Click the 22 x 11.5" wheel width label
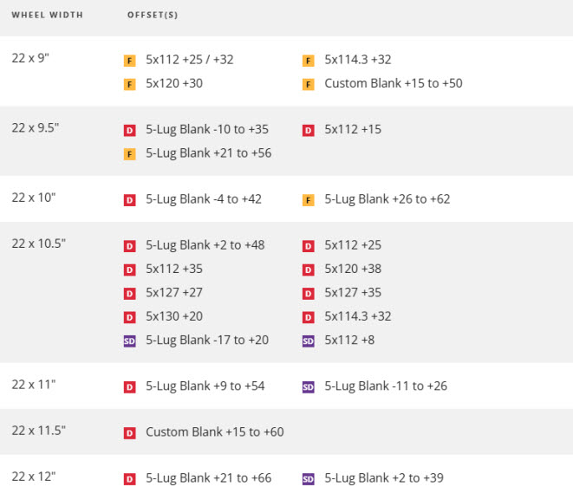Screen dimensions: 573x500 click(39, 431)
